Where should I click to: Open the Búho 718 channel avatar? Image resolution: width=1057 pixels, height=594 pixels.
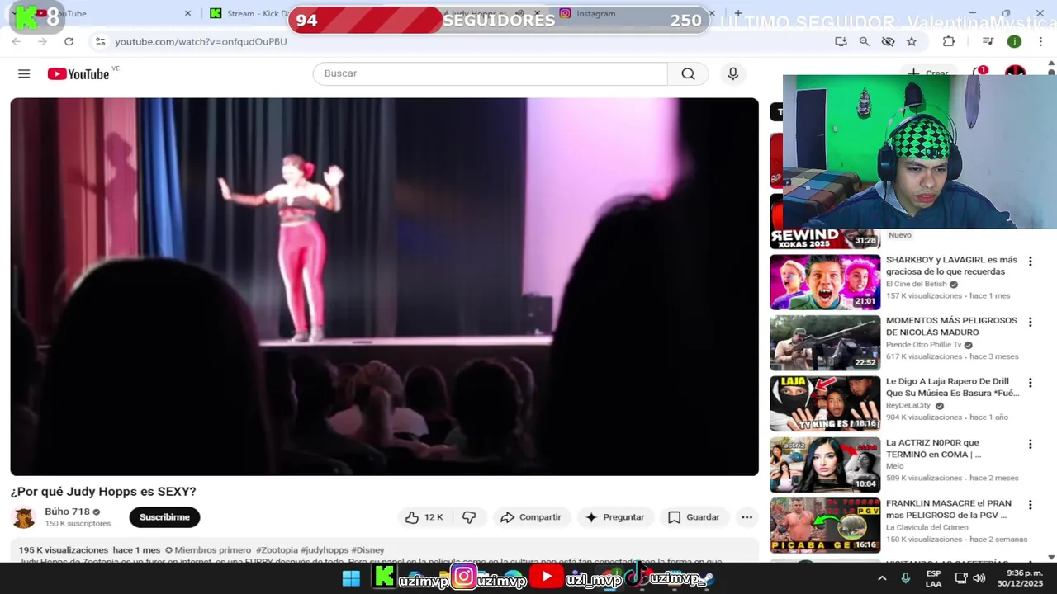click(24, 517)
